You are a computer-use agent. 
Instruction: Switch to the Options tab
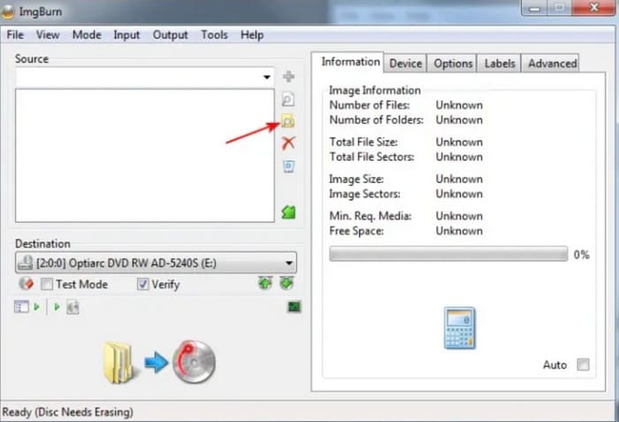pyautogui.click(x=453, y=63)
